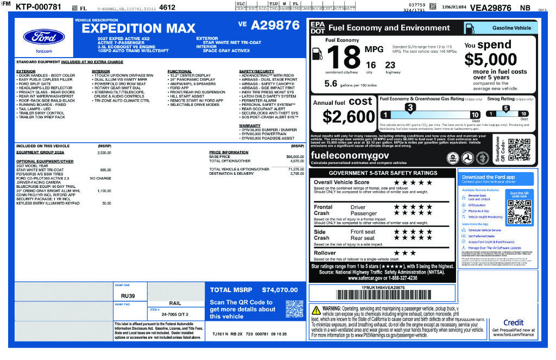
Task: Click the QR code in the Ford app panel
Action: click(519, 212)
